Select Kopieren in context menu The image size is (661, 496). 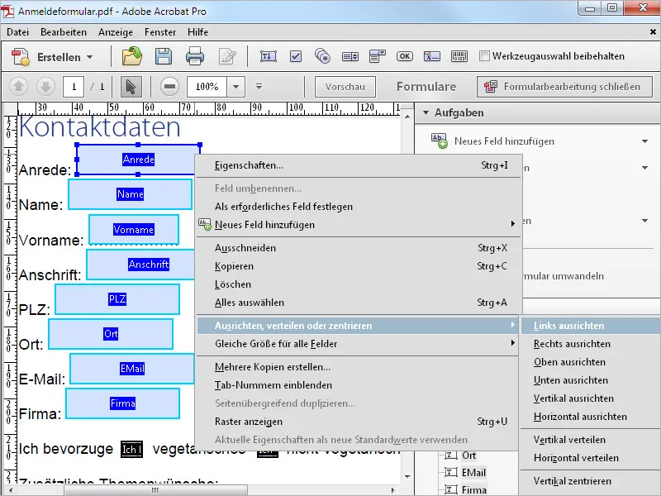[x=359, y=265]
